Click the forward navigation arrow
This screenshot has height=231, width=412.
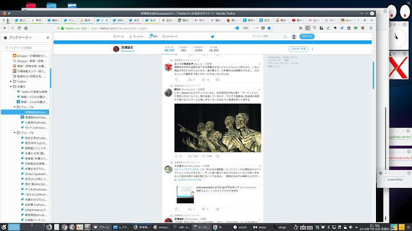(12, 28)
